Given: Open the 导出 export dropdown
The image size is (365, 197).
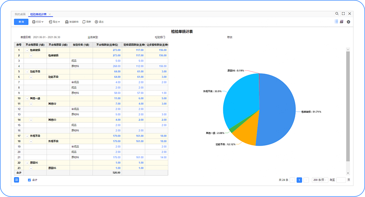Looking at the screenshot, I should pyautogui.click(x=54, y=22).
